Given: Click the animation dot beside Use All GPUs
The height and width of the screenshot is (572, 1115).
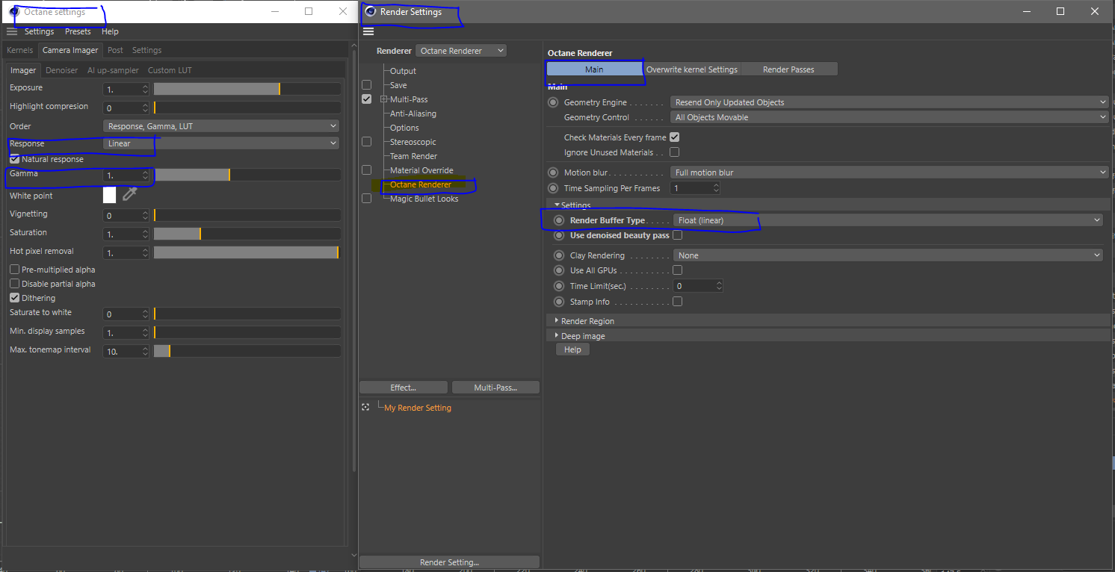Looking at the screenshot, I should coord(559,270).
